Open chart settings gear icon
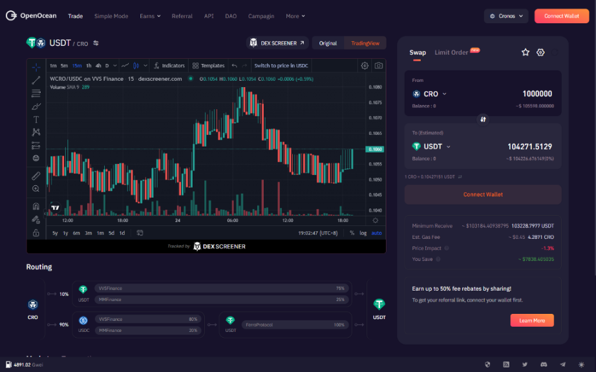This screenshot has width=596, height=372. point(365,65)
